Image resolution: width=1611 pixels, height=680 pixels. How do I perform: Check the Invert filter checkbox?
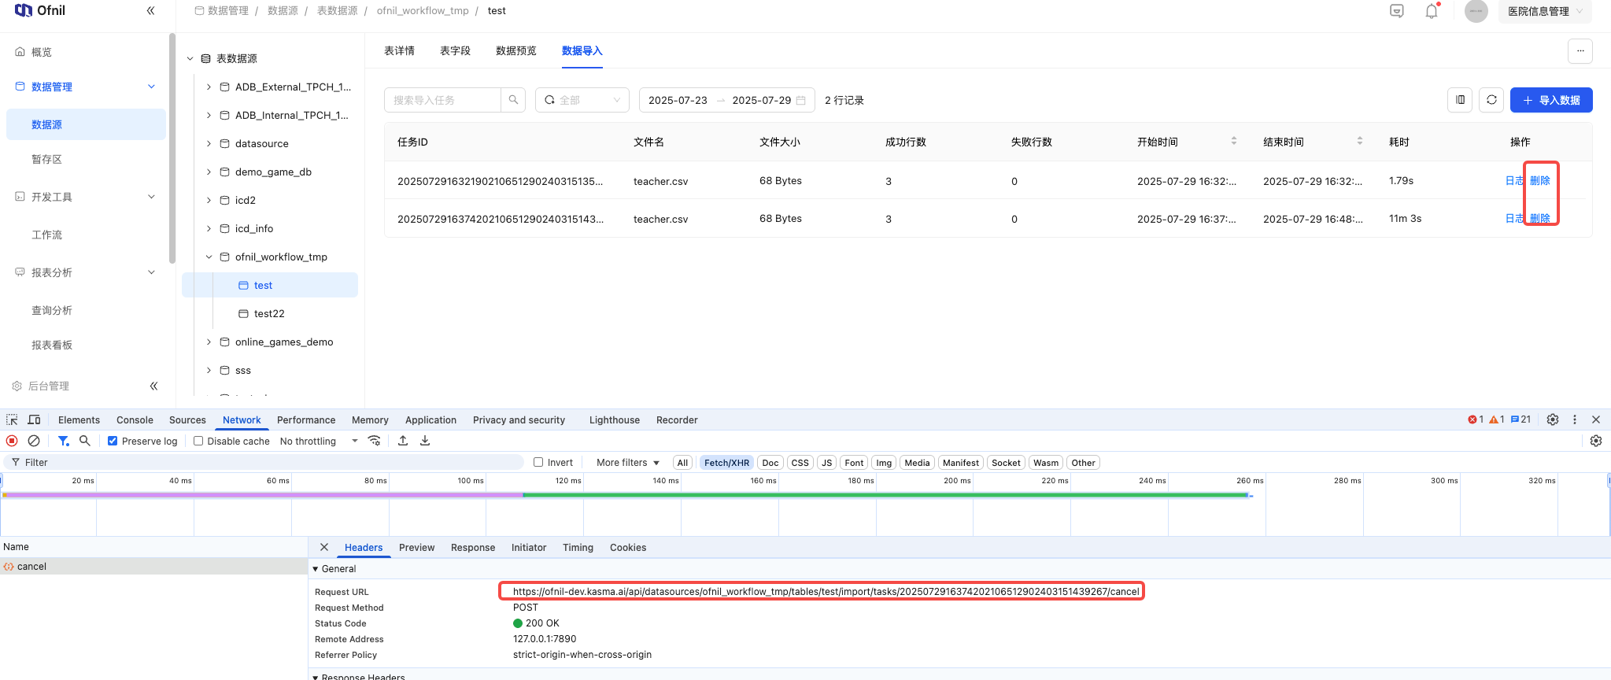click(538, 462)
